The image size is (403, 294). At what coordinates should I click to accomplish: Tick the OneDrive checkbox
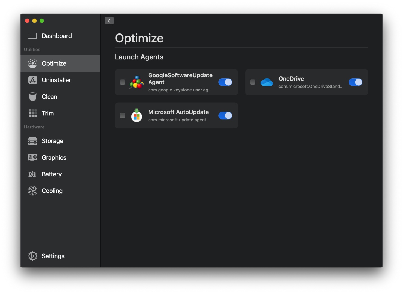coord(253,82)
